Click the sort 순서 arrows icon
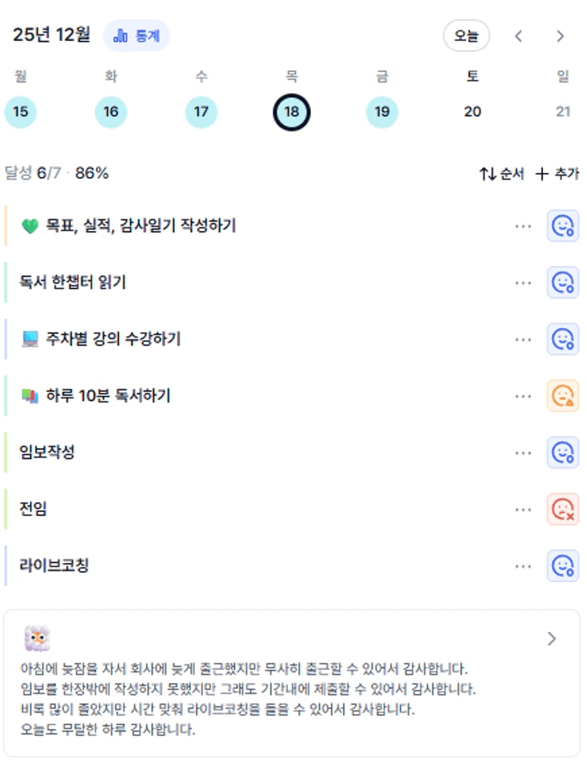The height and width of the screenshot is (761, 587). click(x=488, y=174)
